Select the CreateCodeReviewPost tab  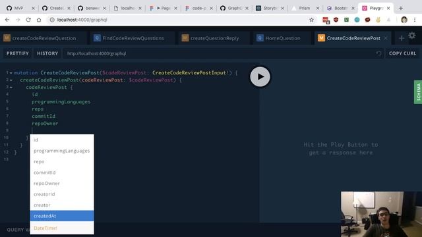tap(353, 38)
